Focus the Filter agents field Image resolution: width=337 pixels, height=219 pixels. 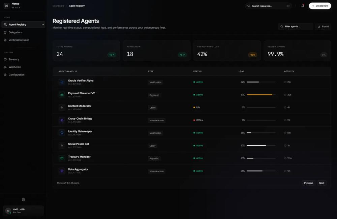point(296,26)
